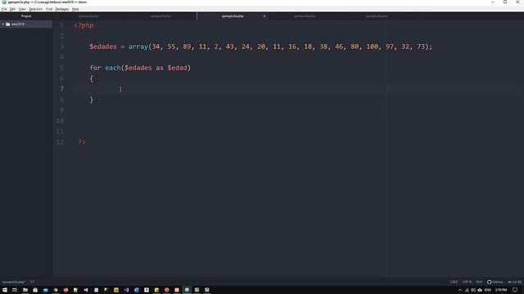
Task: Open purple Visual Studio taskbar icon
Action: (x=126, y=290)
